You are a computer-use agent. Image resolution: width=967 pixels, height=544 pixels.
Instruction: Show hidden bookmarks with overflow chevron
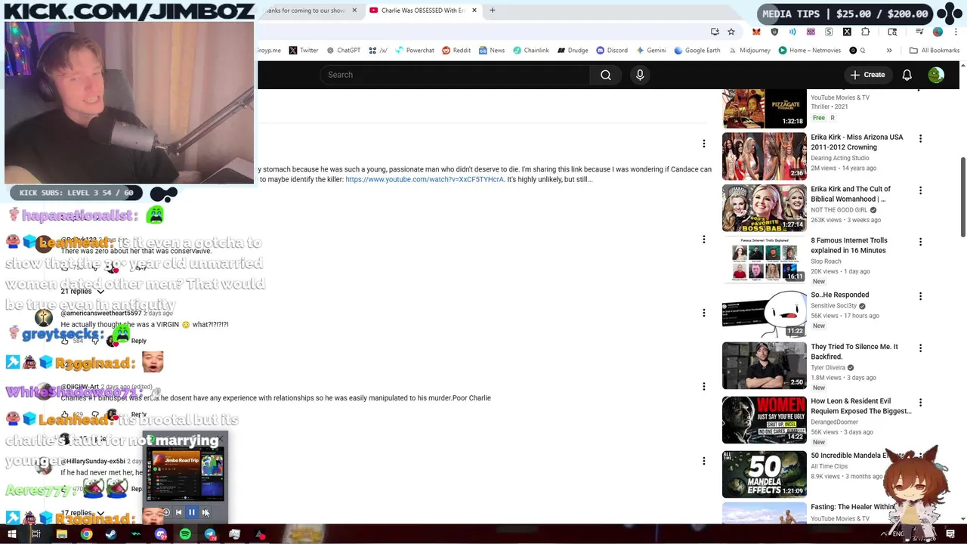pyautogui.click(x=889, y=51)
